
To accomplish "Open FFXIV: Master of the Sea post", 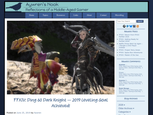I will pyautogui.click(x=129, y=55).
